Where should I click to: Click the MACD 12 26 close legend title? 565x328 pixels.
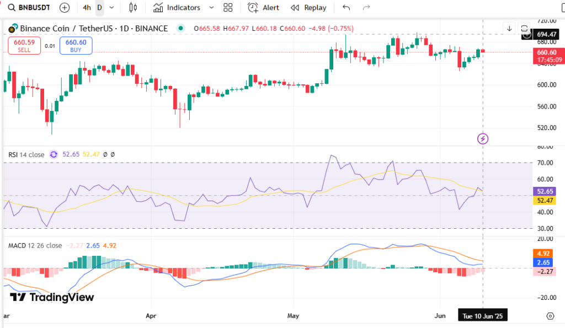35,245
